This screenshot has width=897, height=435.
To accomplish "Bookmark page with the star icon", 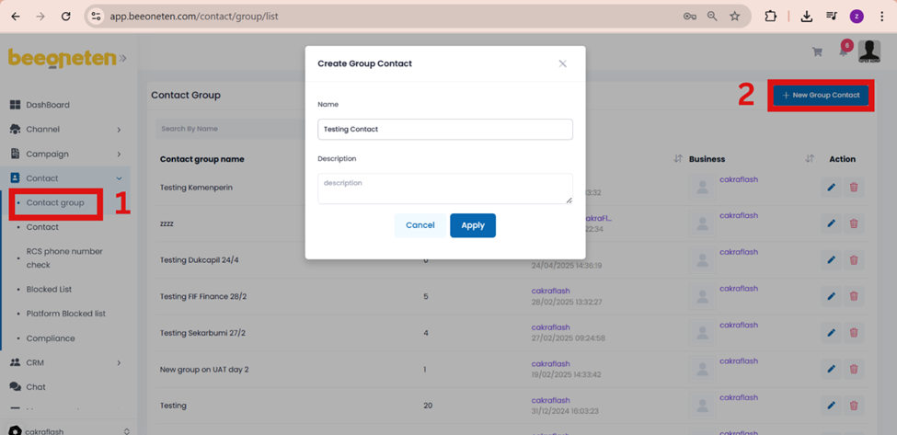I will point(734,17).
